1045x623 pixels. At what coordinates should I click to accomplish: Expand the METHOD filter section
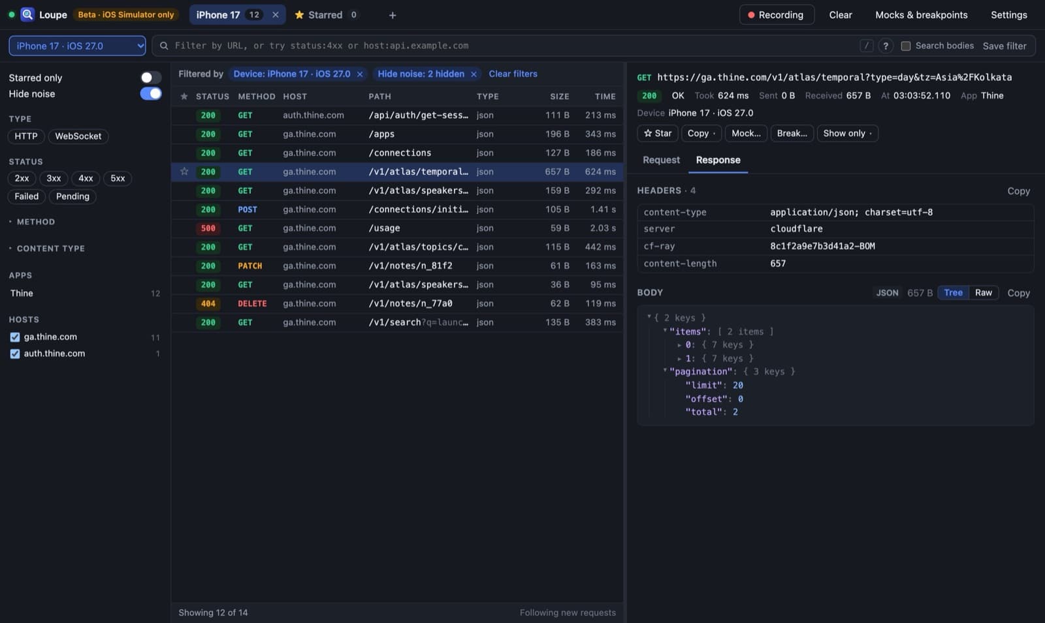click(x=32, y=222)
